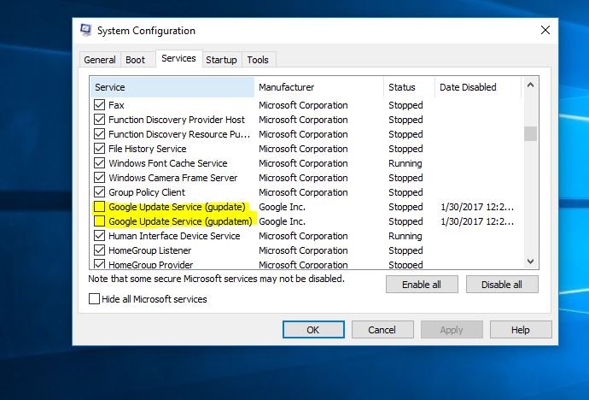Select Group Policy Client row text
Viewport: 589px width, 400px height.
pyautogui.click(x=147, y=192)
